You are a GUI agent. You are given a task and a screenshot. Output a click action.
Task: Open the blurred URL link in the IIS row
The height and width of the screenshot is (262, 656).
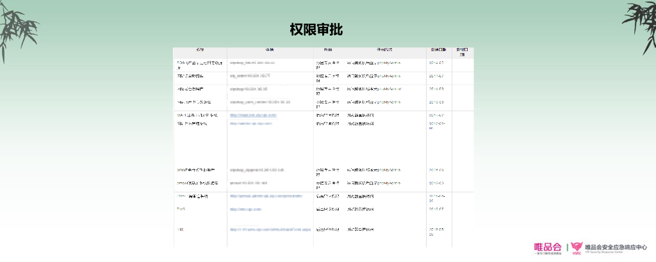point(270,229)
